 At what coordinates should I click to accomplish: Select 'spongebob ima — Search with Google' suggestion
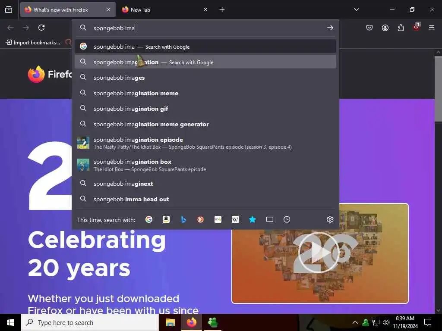click(x=205, y=47)
